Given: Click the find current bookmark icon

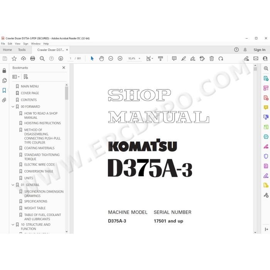Looking at the screenshot, I should pyautogui.click(x=26, y=77).
